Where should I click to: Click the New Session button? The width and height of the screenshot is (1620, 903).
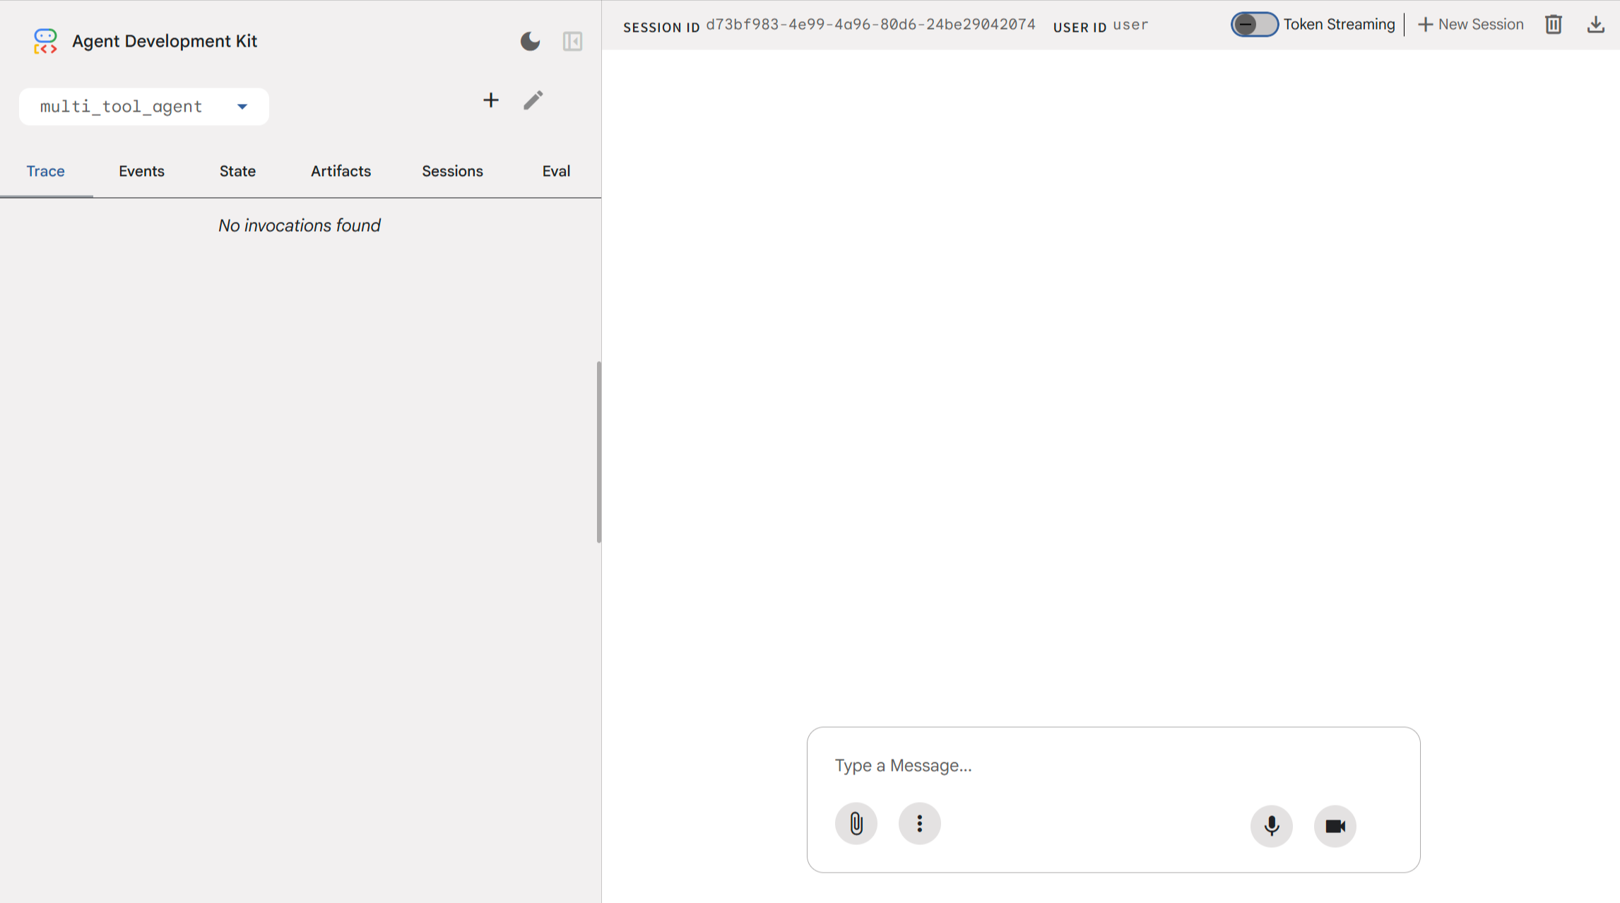(x=1470, y=25)
